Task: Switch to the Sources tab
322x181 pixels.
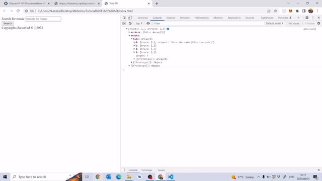Action: (171, 18)
